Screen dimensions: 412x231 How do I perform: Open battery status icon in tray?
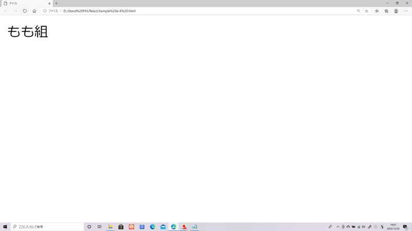tap(353, 227)
